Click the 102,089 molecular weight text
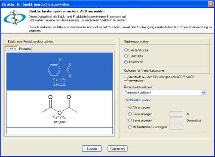 click(x=59, y=122)
